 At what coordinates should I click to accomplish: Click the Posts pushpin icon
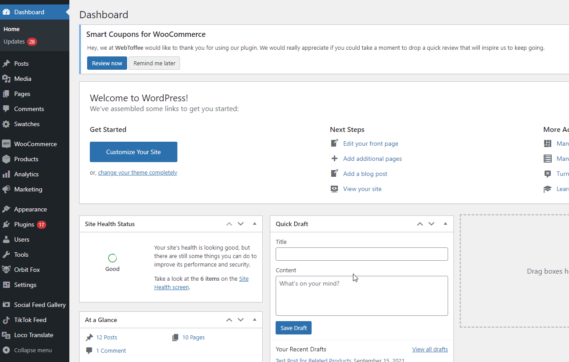pyautogui.click(x=6, y=64)
